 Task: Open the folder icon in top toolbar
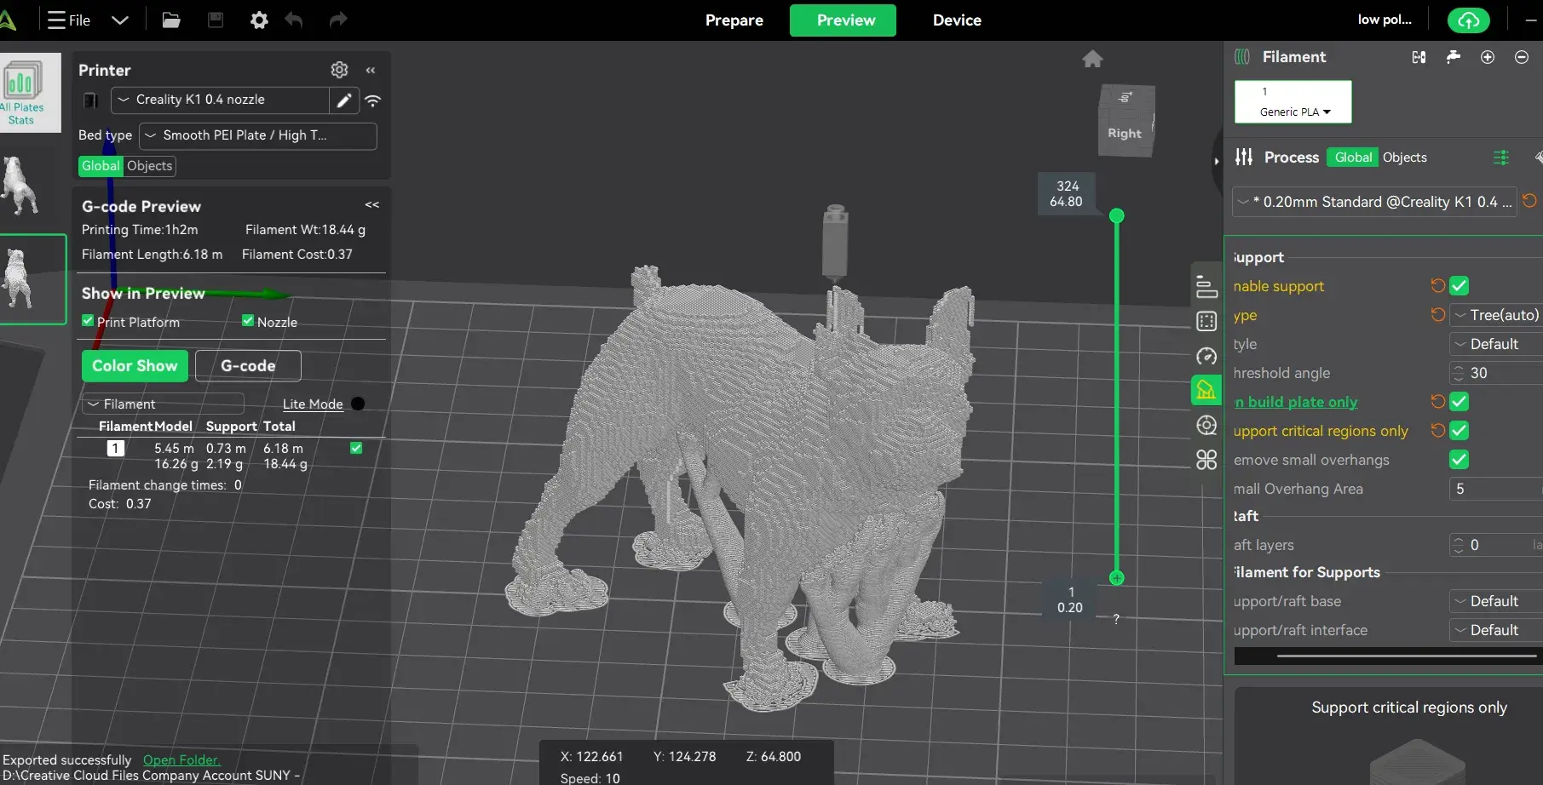171,20
